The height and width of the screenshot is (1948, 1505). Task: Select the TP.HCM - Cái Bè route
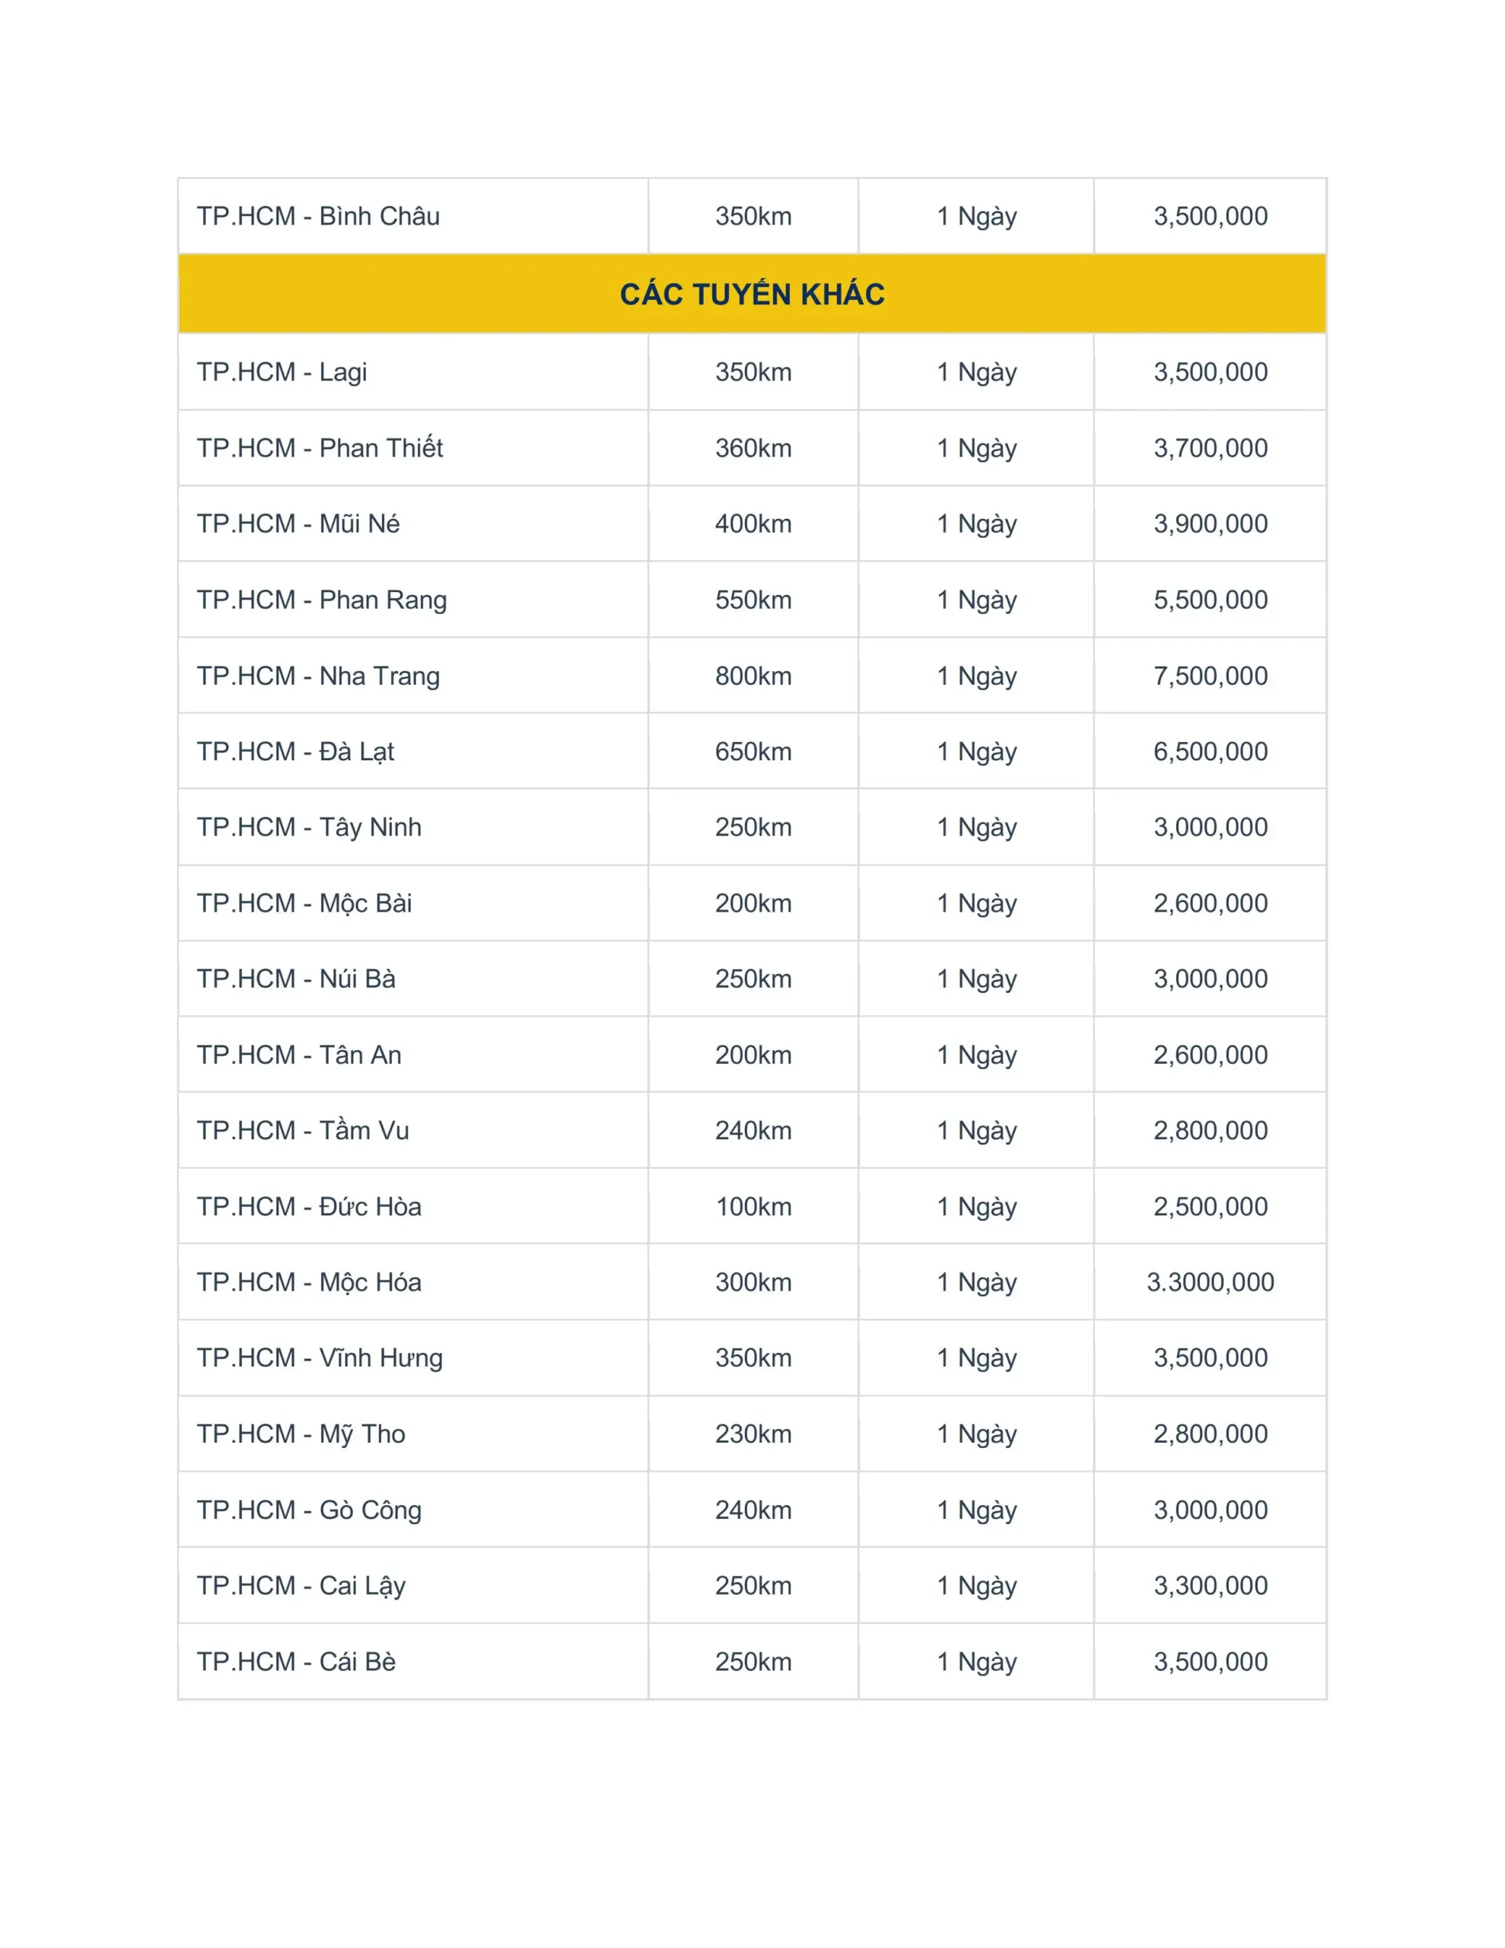tap(296, 1661)
